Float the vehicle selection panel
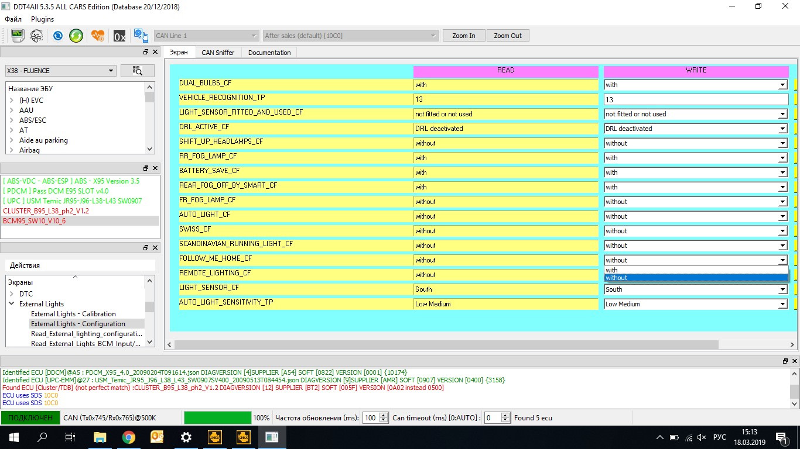 point(146,52)
